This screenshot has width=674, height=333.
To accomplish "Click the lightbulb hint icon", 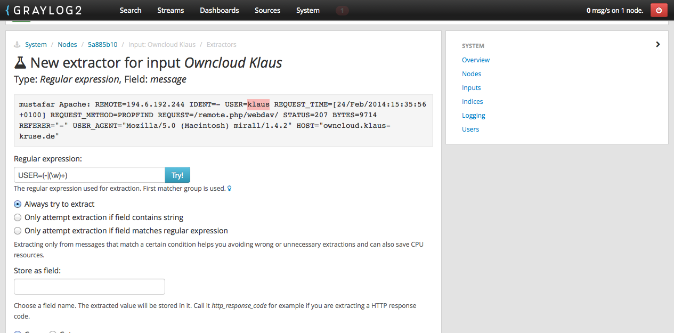I will click(x=230, y=189).
